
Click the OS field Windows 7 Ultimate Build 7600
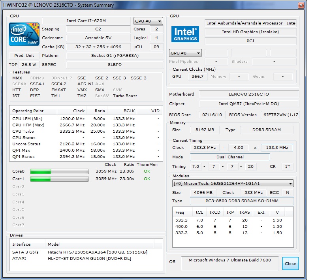click(x=230, y=263)
